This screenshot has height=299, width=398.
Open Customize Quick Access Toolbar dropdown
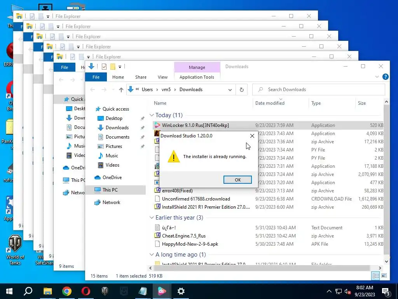coord(120,67)
